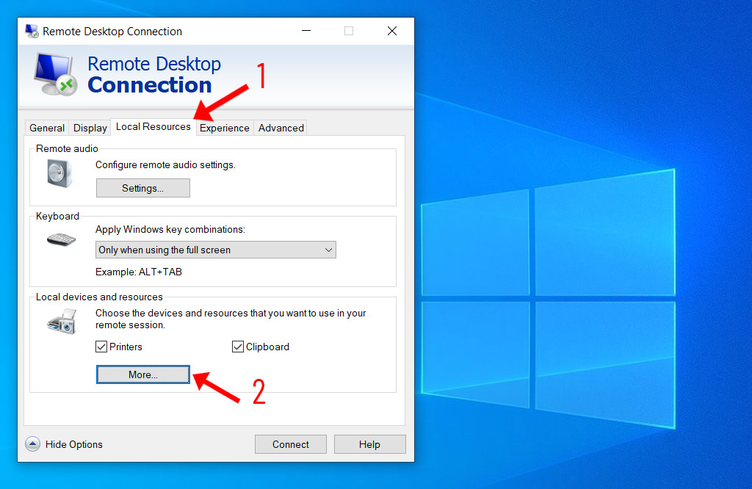752x489 pixels.
Task: Click the 'Local devices and resources' group label
Action: [x=99, y=297]
